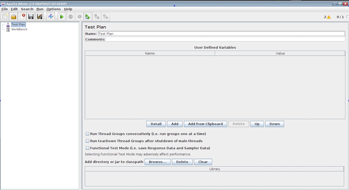Click the Remote Stop All icon
Image resolution: width=349 pixels, height=190 pixels.
[x=97, y=17]
